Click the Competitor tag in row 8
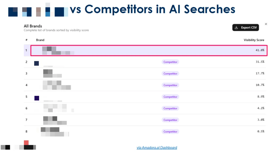 click(170, 132)
